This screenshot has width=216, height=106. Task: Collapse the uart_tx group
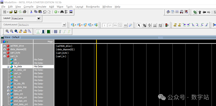4,56
